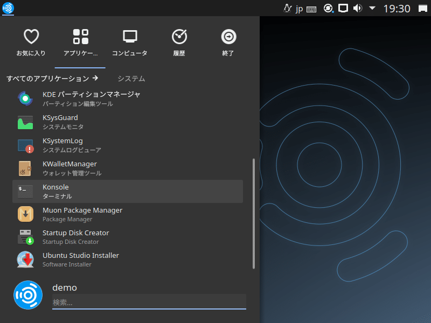Launch Ubuntu Studio Installer icon
The height and width of the screenshot is (323, 431).
[x=25, y=259]
